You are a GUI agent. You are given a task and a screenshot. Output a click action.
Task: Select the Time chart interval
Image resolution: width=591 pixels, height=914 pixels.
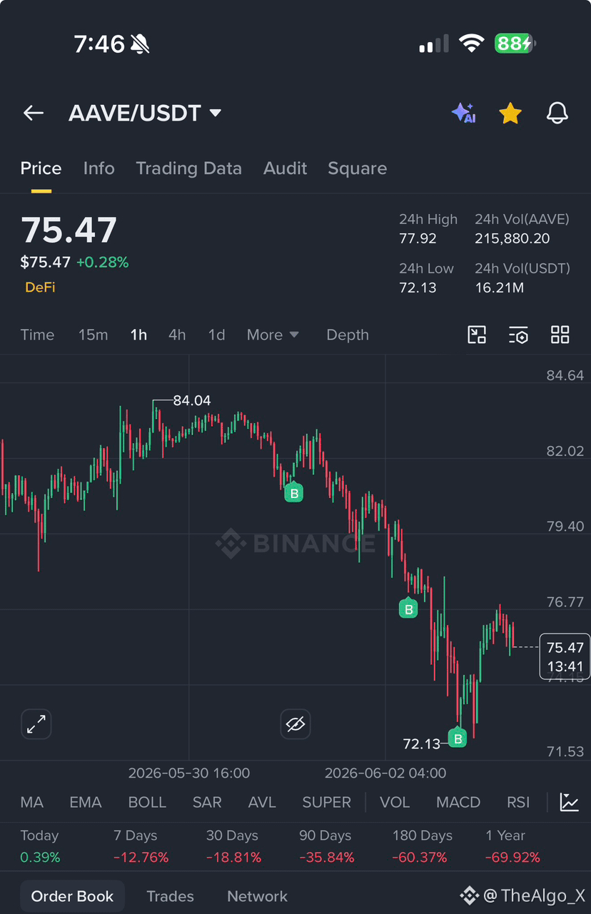coord(37,335)
